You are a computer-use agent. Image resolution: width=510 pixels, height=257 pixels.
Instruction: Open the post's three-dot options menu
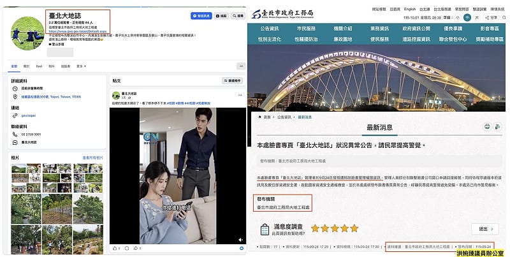coord(240,95)
